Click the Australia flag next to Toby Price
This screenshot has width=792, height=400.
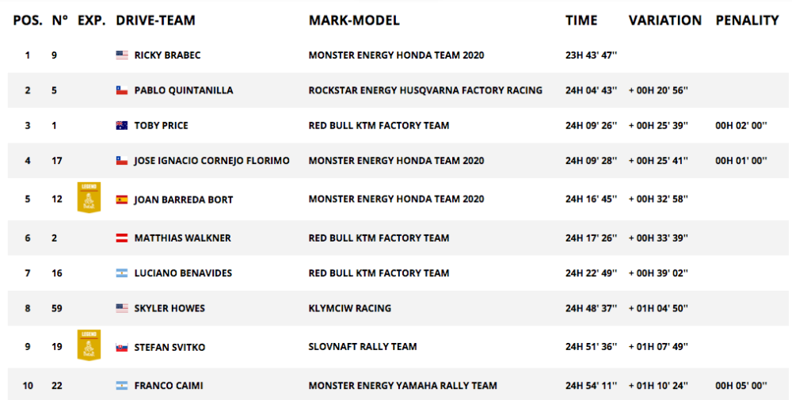122,125
